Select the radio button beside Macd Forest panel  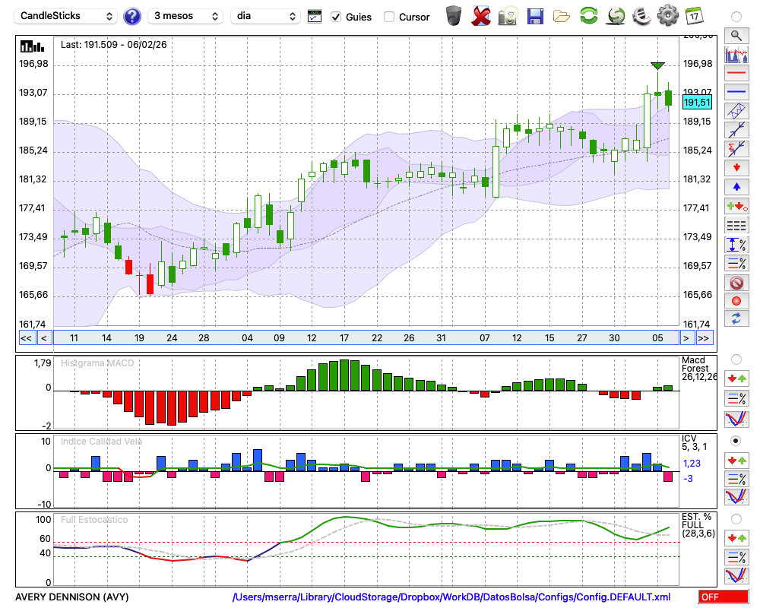[736, 359]
